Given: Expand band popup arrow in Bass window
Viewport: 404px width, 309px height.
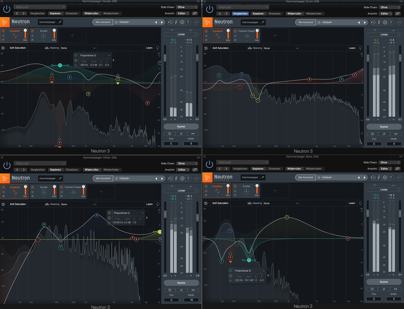Looking at the screenshot, I should tap(268, 276).
